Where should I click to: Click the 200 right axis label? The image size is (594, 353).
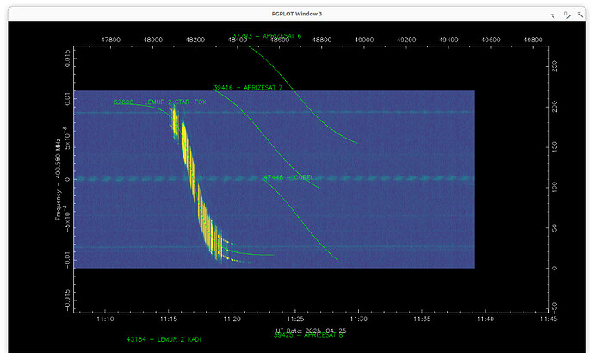coord(554,107)
